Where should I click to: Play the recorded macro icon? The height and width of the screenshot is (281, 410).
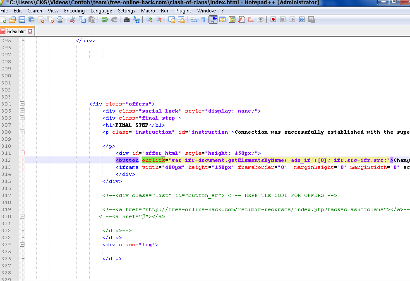point(292,19)
